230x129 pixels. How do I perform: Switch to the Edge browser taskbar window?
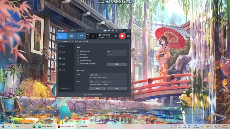coord(46,127)
